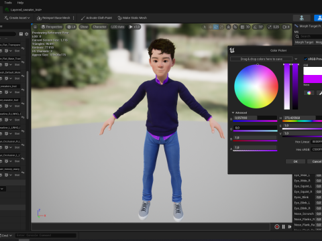Open the LOD Auto menu
The image size is (322, 241).
point(117,27)
